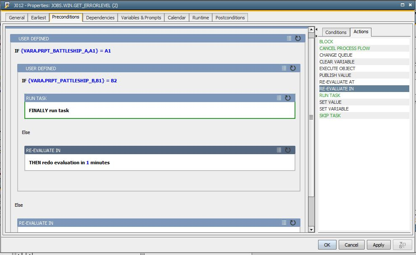Open the list menu on the USER DEFINED block
The width and height of the screenshot is (416, 255).
(288, 38)
